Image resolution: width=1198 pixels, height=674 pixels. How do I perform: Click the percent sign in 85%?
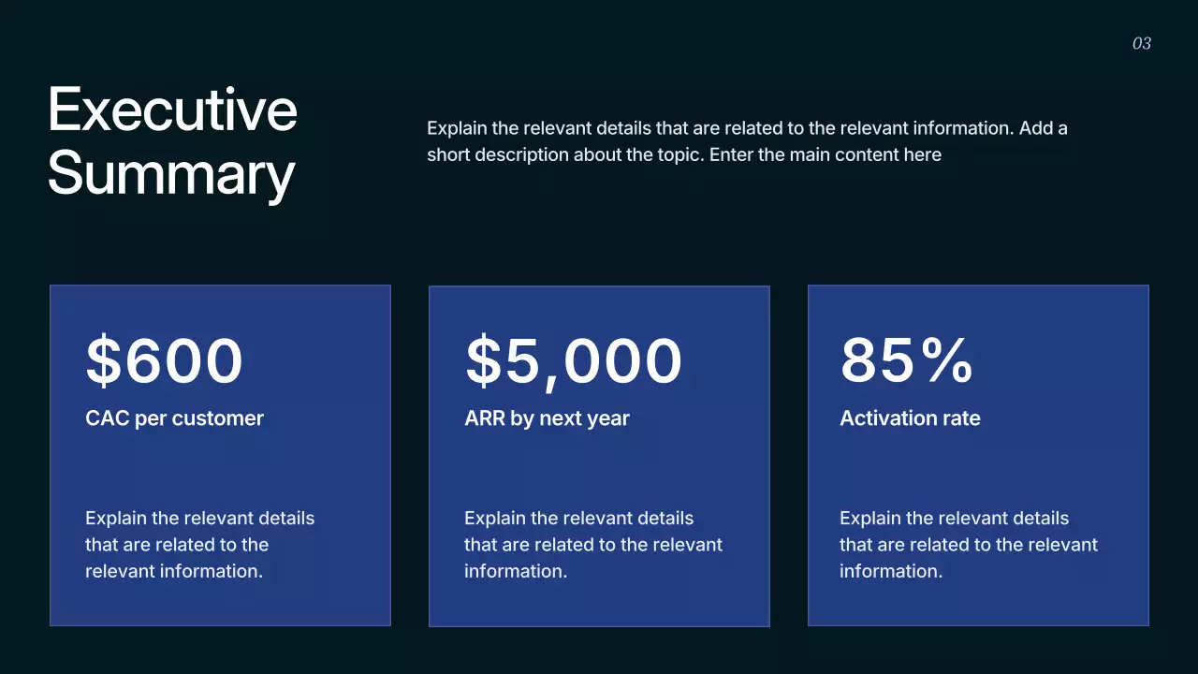pos(946,361)
